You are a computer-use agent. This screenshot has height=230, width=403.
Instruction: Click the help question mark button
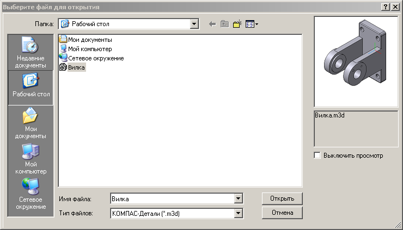385,7
